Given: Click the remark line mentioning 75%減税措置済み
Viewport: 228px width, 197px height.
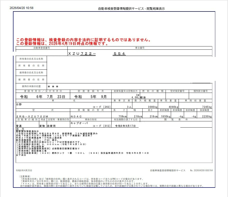Looking at the screenshot, I should (x=57, y=134).
